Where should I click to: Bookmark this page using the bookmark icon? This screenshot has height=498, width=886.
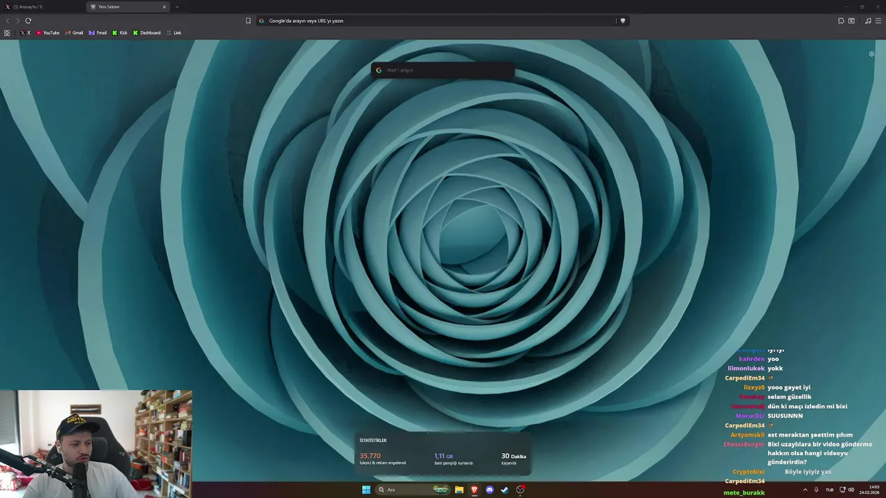coord(248,21)
